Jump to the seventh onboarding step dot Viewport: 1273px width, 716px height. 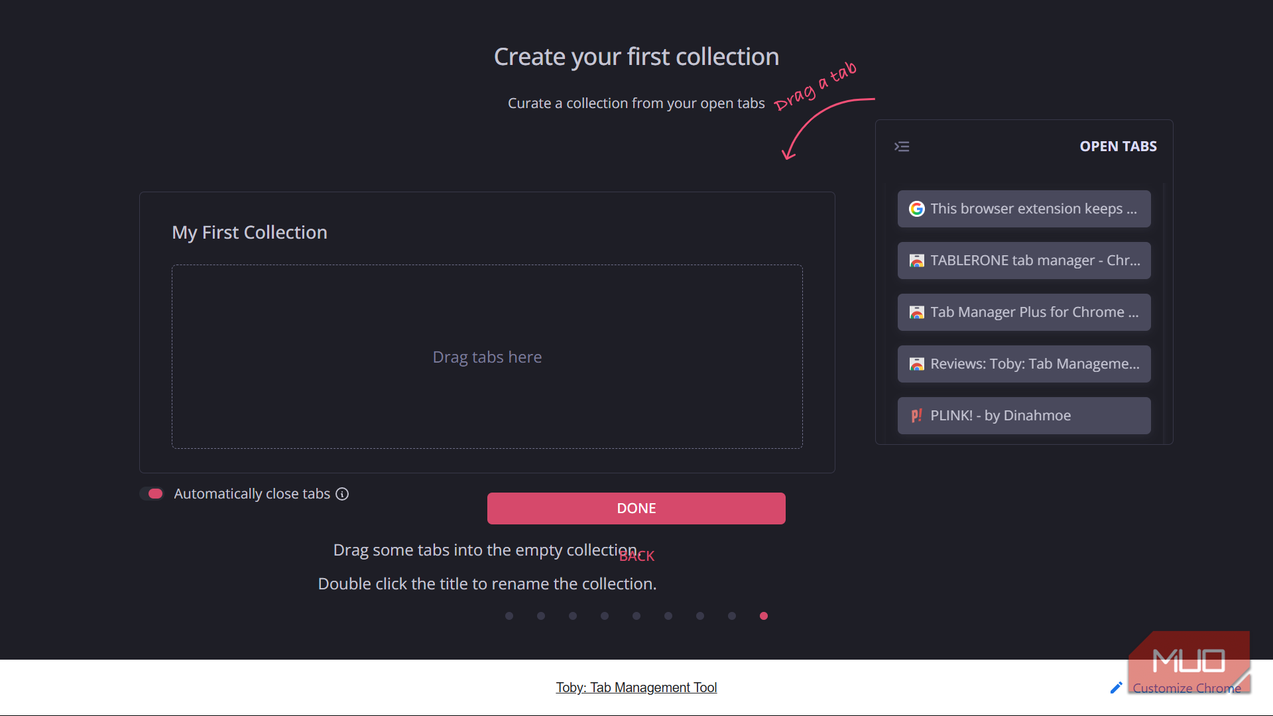[700, 616]
